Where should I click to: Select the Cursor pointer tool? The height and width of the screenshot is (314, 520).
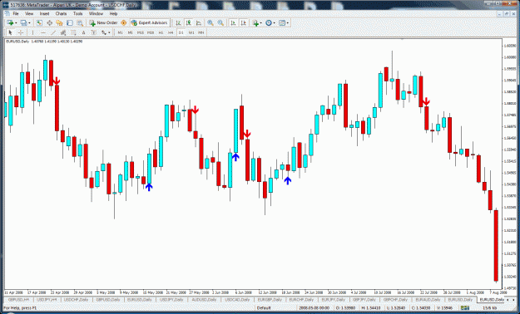tap(10, 32)
